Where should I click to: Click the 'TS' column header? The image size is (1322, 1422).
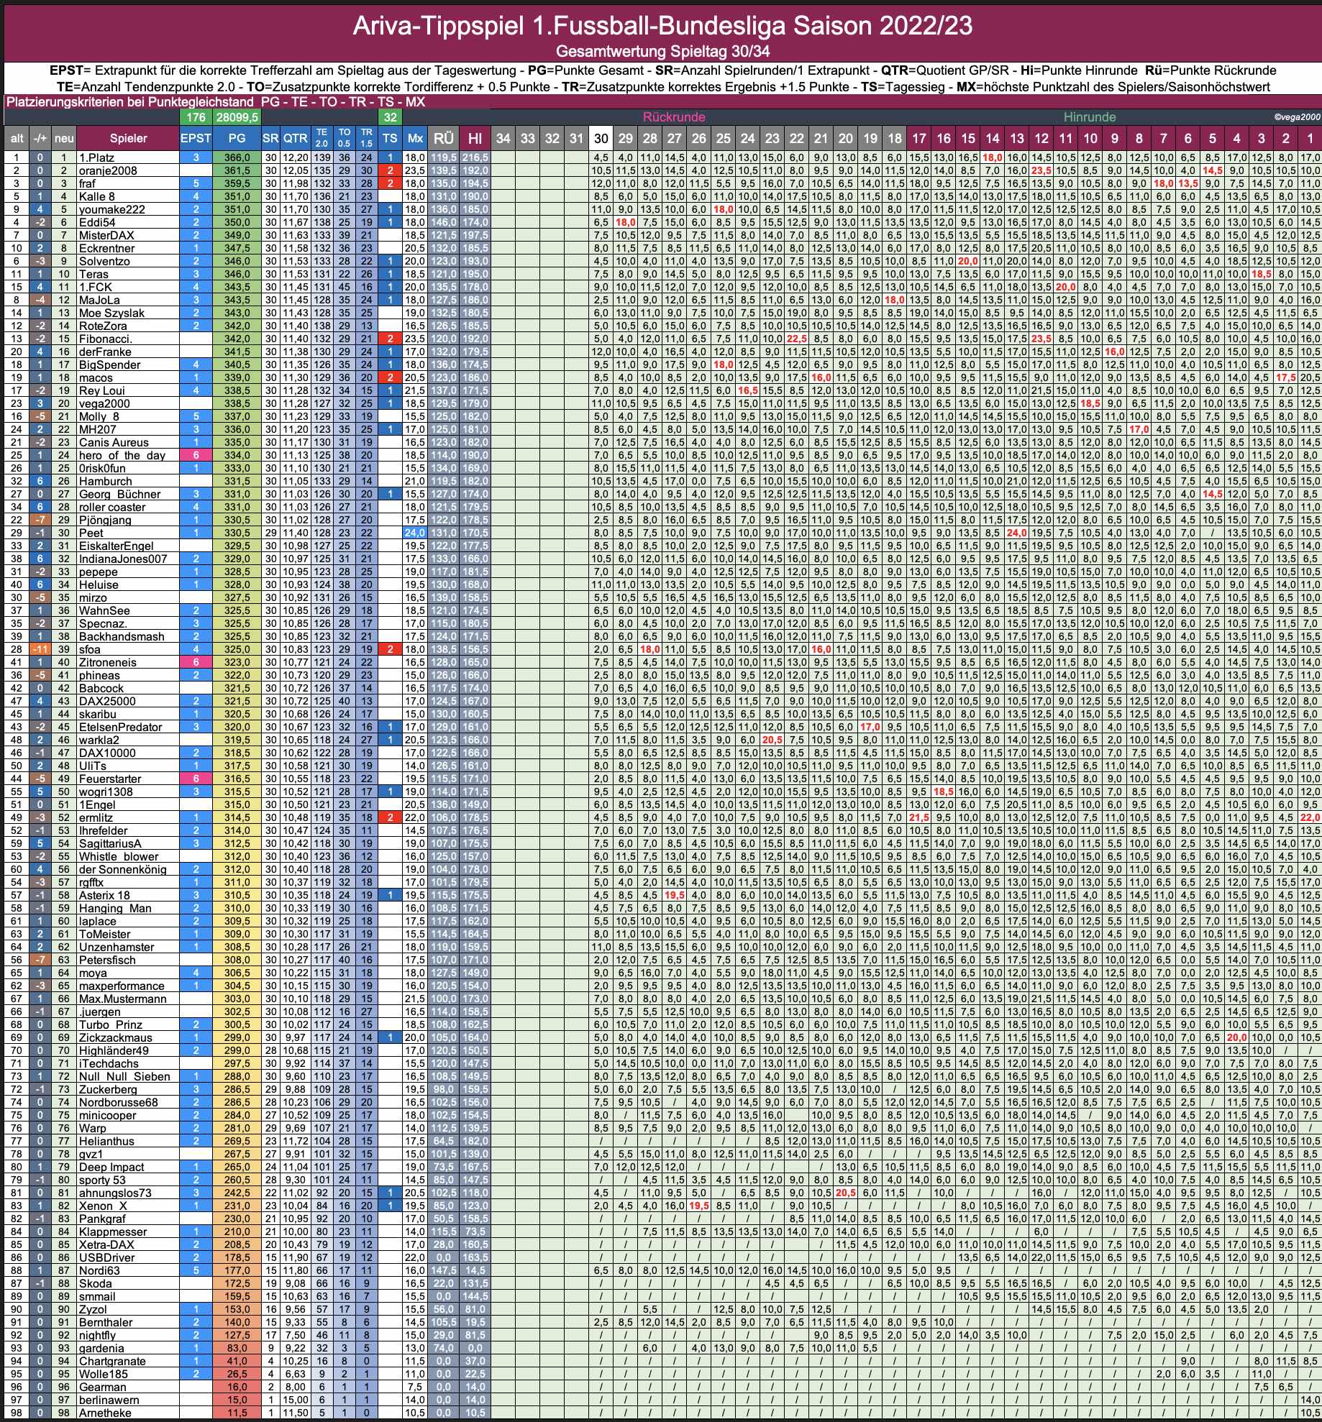(x=390, y=138)
